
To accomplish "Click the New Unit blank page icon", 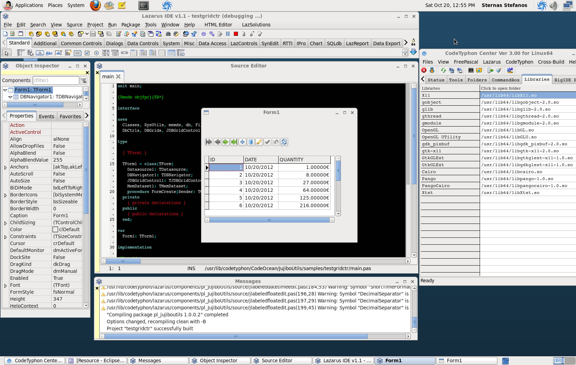I will pyautogui.click(x=5, y=34).
